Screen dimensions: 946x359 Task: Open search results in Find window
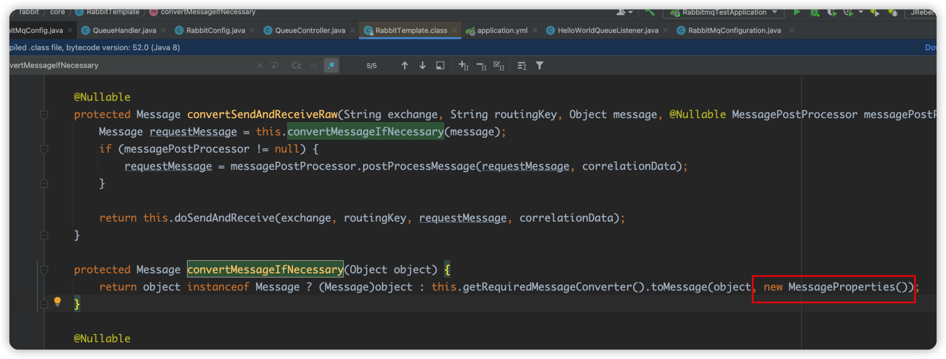coord(440,65)
